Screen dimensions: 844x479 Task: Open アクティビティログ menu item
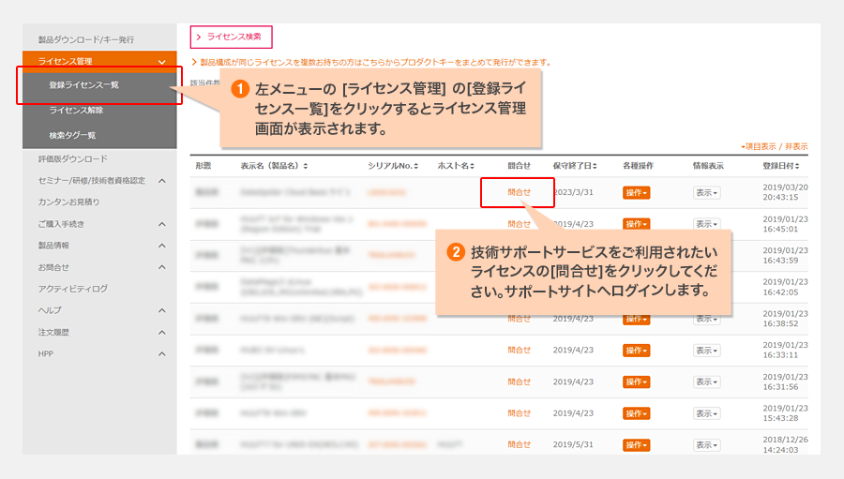point(72,289)
